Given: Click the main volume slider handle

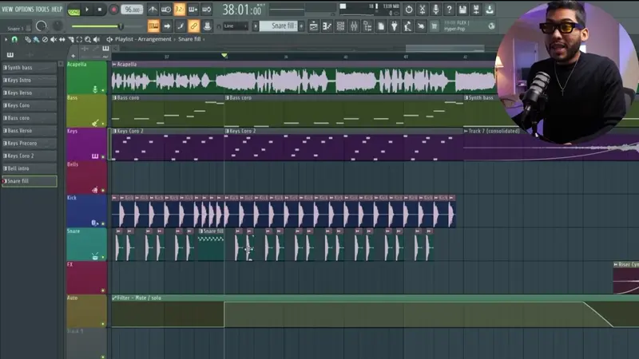Looking at the screenshot, I should pos(121,26).
